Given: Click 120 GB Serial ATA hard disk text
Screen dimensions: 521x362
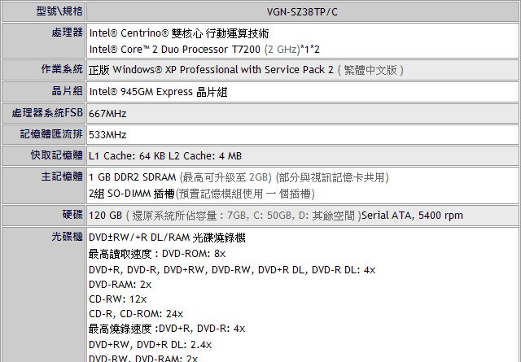Looking at the screenshot, I should tap(276, 216).
